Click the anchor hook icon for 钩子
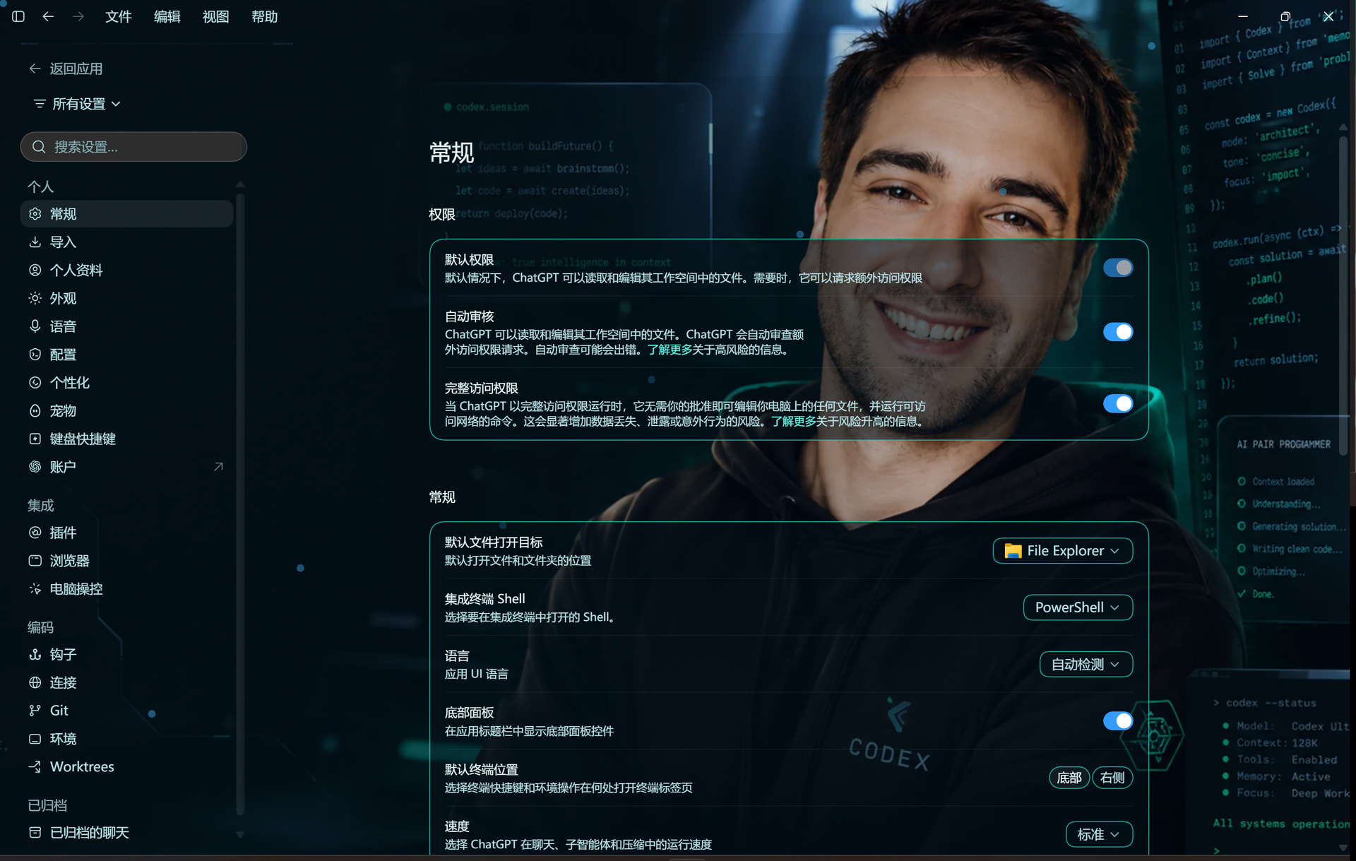 click(35, 655)
